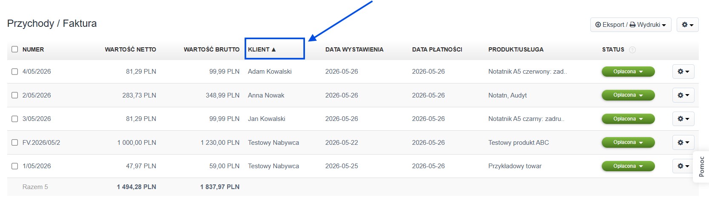The height and width of the screenshot is (201, 709).
Task: Click the help question mark beside STATUS
Action: (632, 50)
